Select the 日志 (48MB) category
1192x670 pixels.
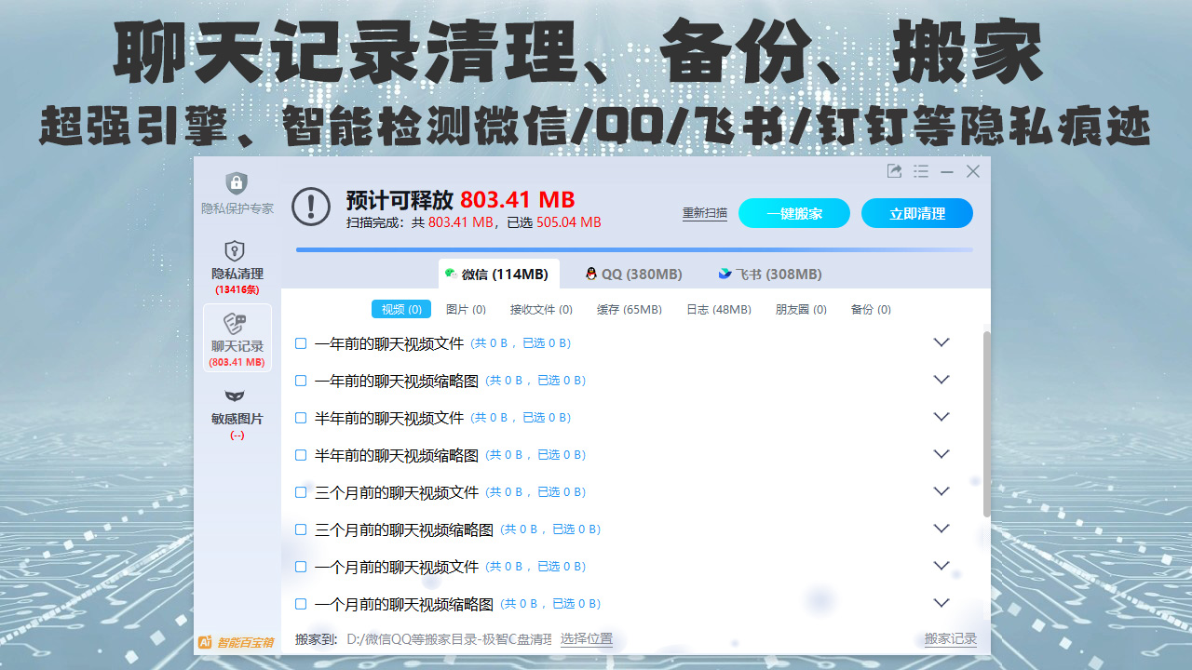[x=719, y=309]
